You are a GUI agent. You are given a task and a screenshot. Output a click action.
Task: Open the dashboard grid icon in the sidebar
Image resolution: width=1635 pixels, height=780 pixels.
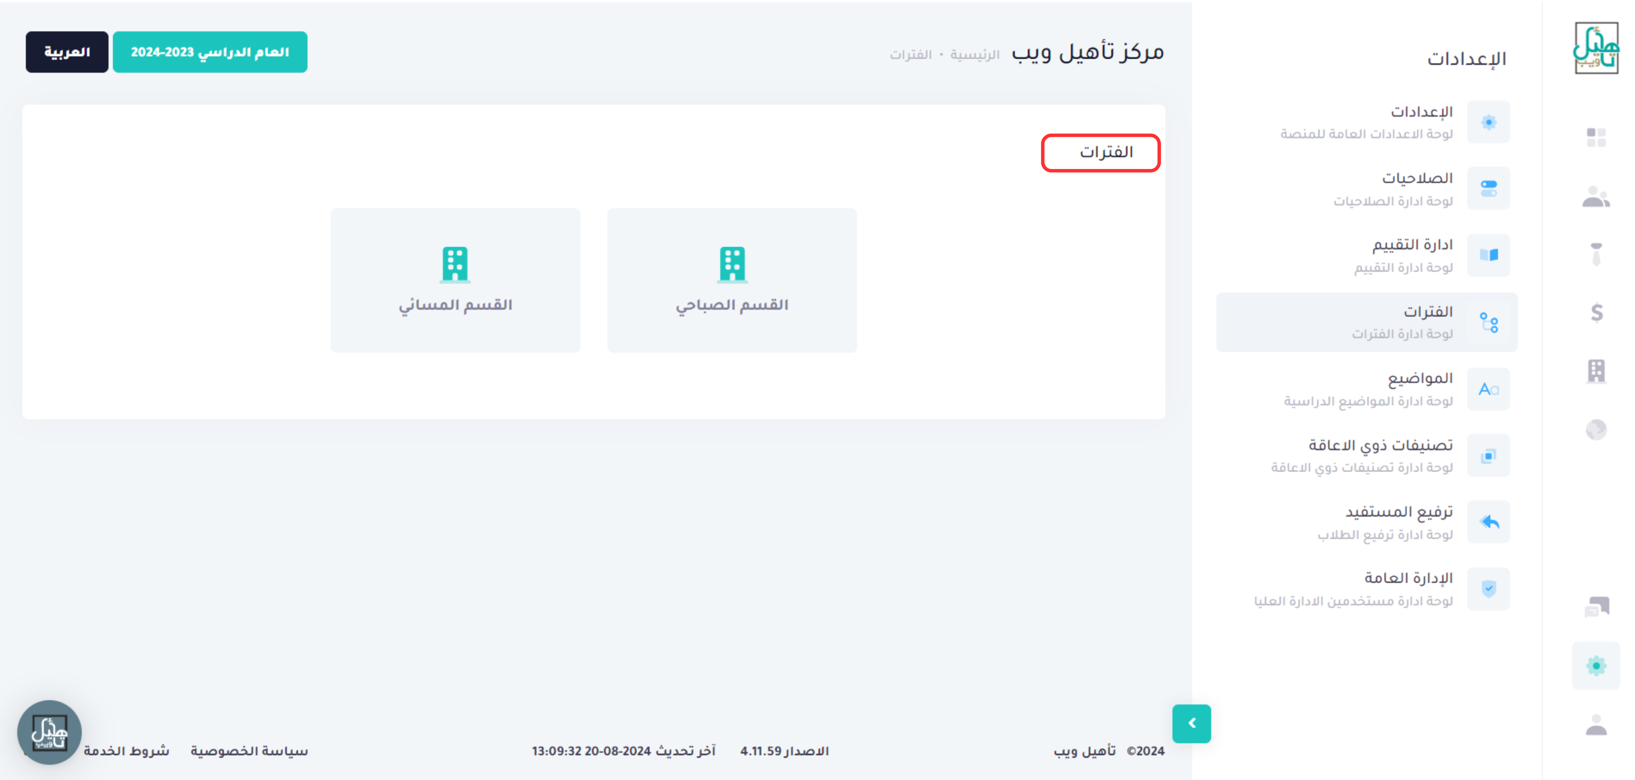pyautogui.click(x=1596, y=137)
